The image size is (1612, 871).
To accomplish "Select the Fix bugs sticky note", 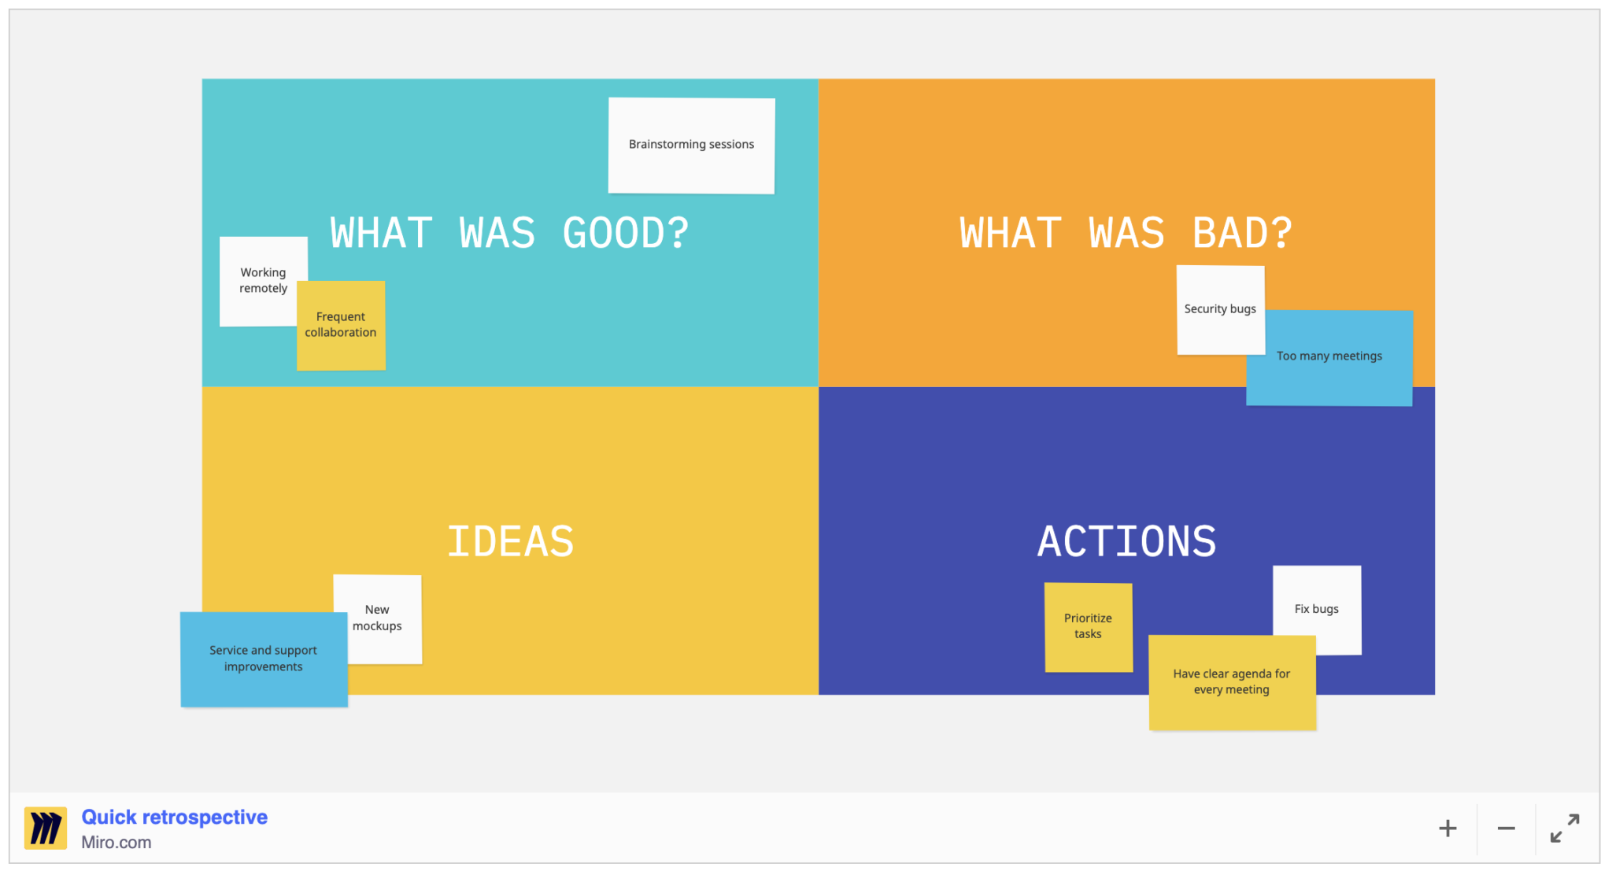I will 1315,608.
